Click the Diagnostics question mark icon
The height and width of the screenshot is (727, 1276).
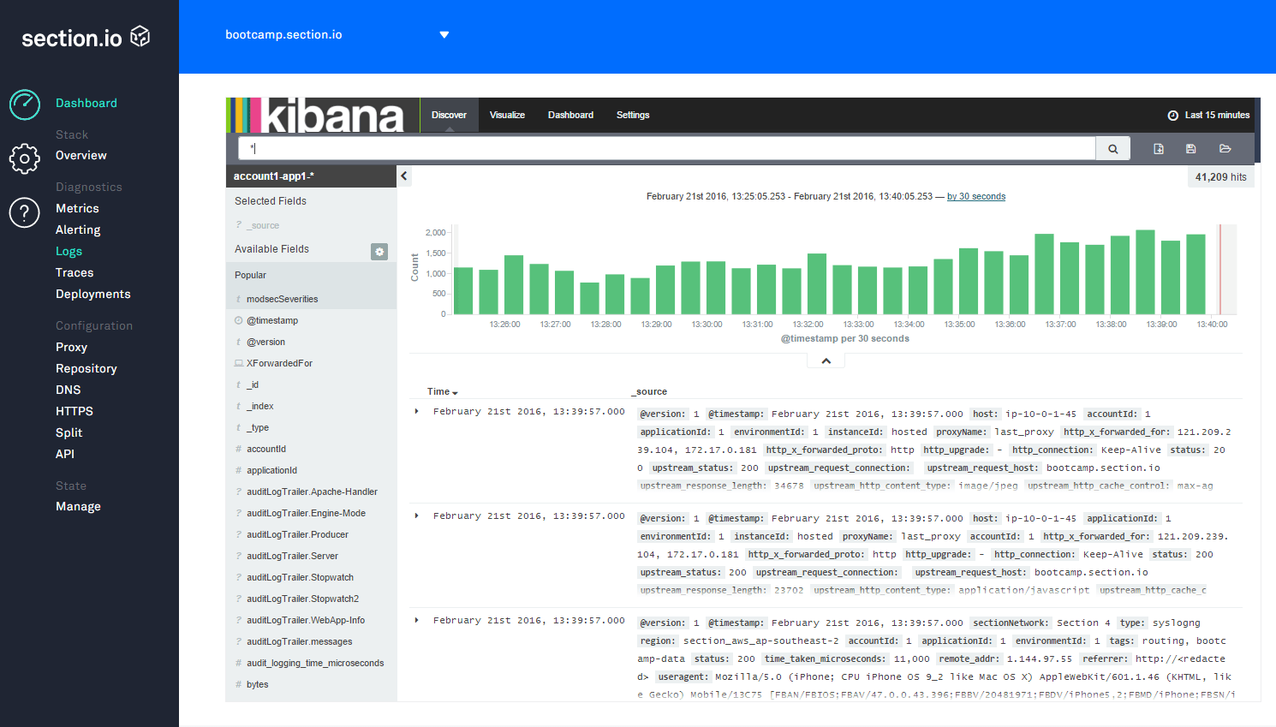point(25,212)
